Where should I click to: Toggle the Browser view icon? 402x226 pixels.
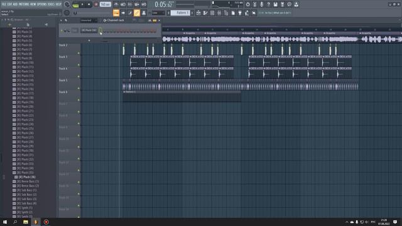tap(226, 13)
